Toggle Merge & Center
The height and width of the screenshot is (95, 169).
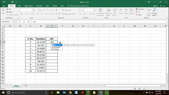69,14
